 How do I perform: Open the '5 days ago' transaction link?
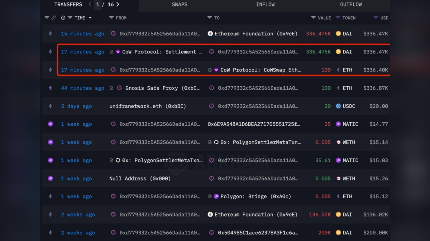[x=76, y=106]
